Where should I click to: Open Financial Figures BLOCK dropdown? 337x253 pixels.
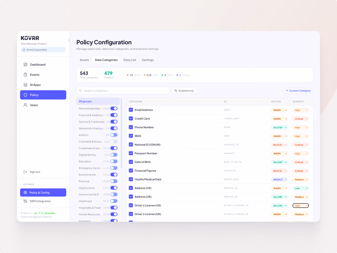click(279, 171)
